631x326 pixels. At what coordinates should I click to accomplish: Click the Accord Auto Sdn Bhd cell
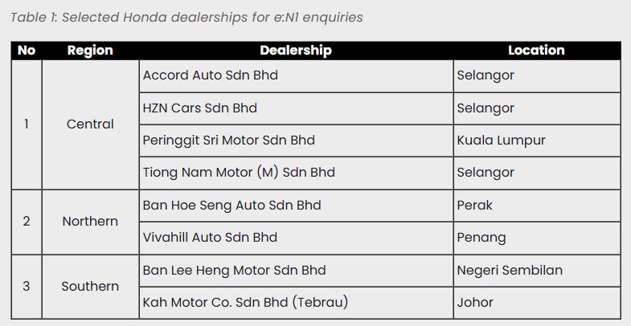tap(211, 75)
